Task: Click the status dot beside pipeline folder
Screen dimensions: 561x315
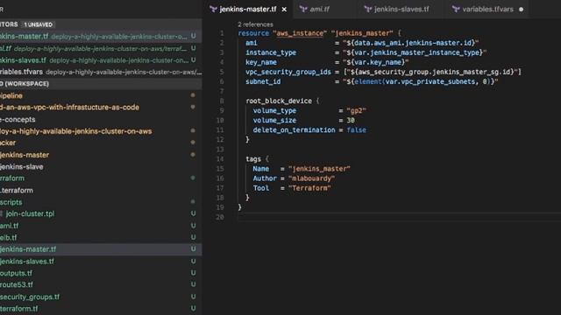Action: 193,95
